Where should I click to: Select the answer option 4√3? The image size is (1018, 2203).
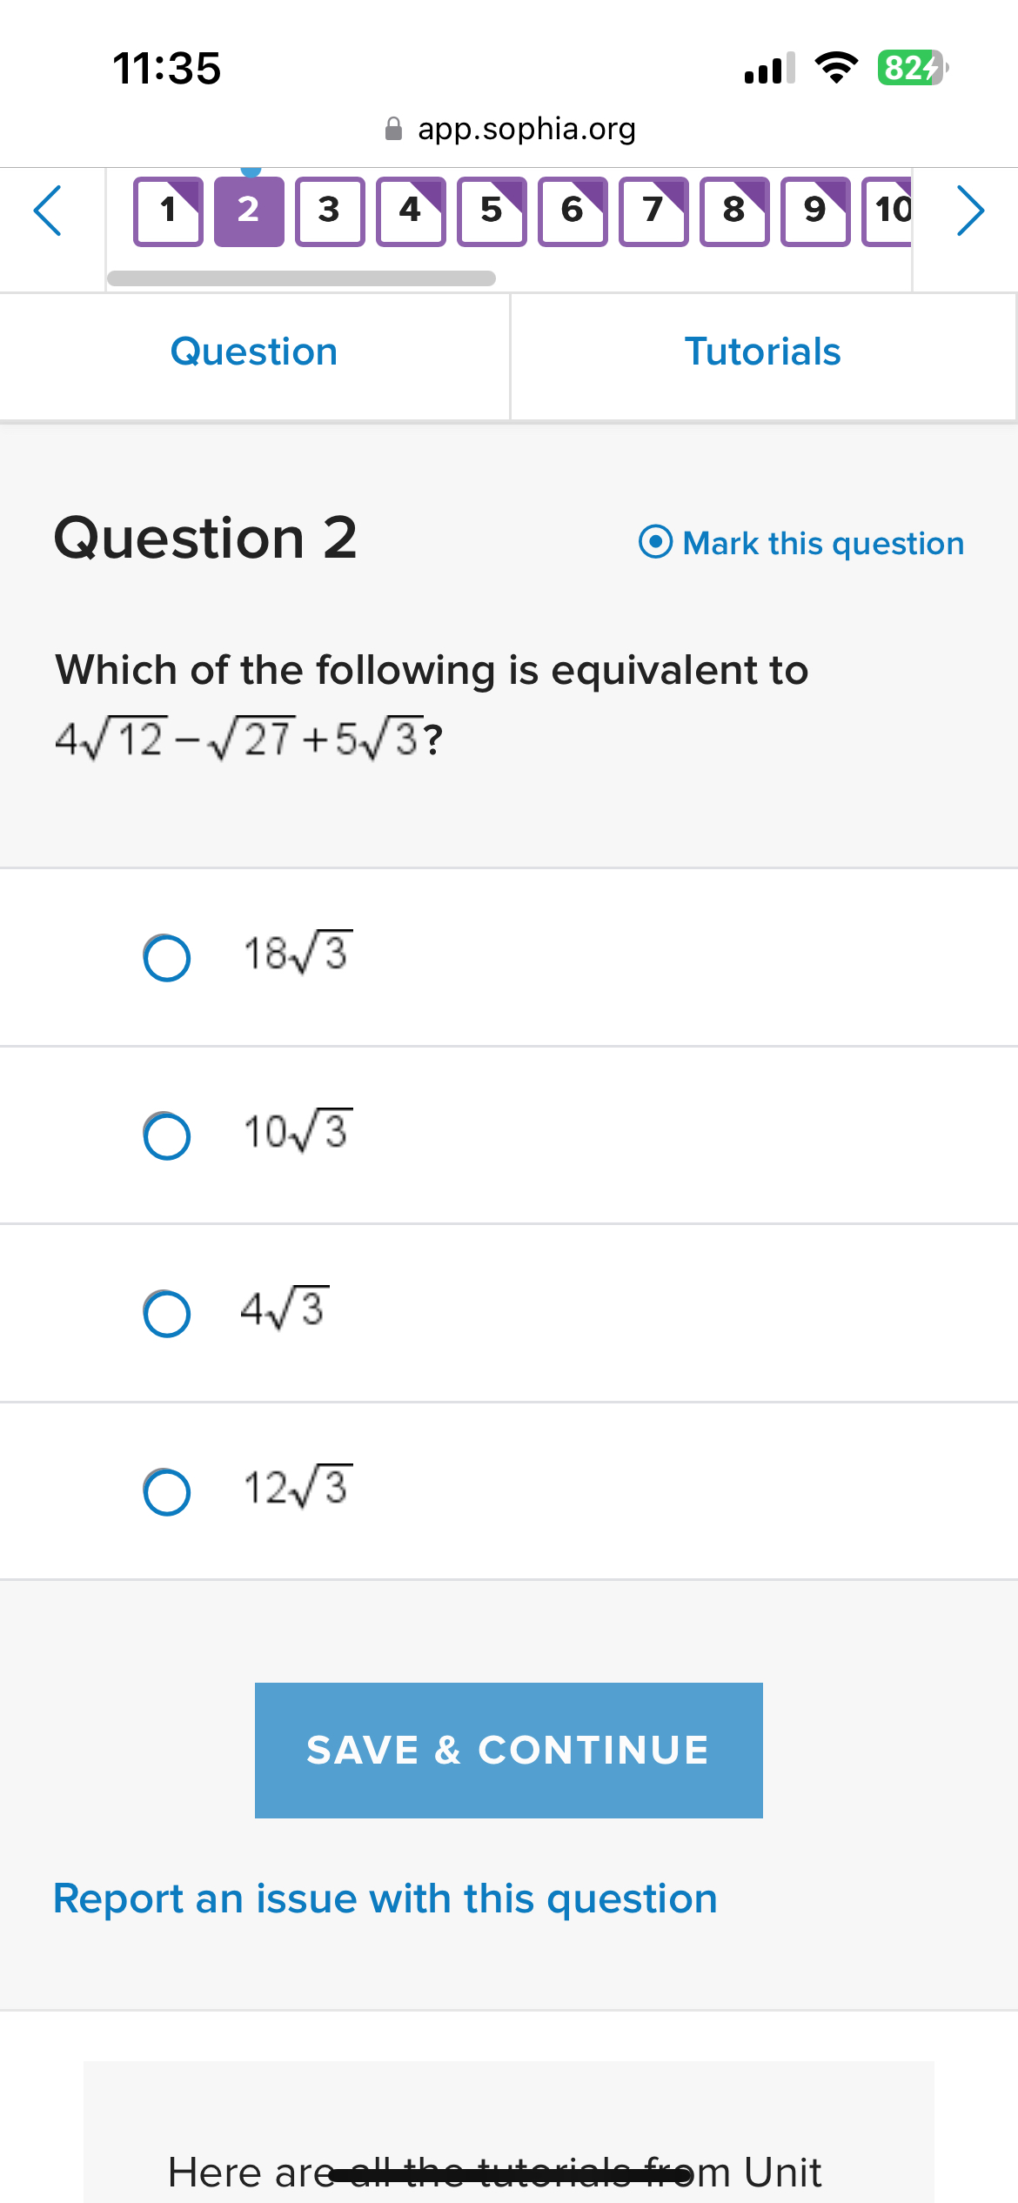click(x=167, y=1315)
